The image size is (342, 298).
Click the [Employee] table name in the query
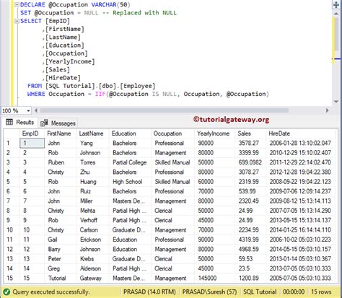(138, 86)
